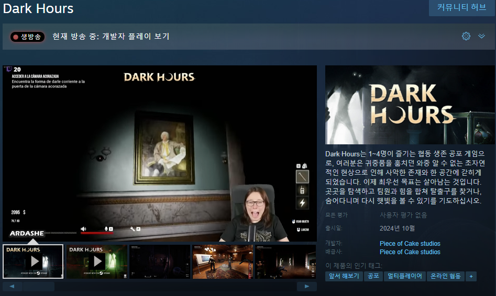Click the lightning bolt item slot
Viewport: 496px width, 296px height.
tap(302, 203)
